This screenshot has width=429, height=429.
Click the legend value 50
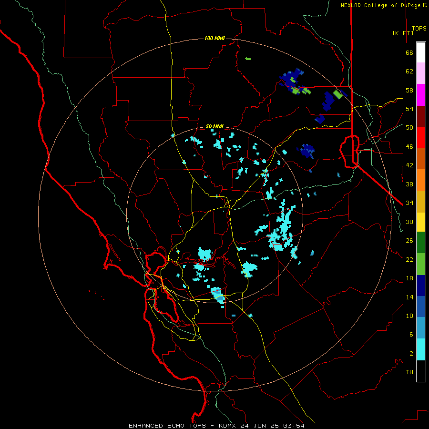(409, 128)
